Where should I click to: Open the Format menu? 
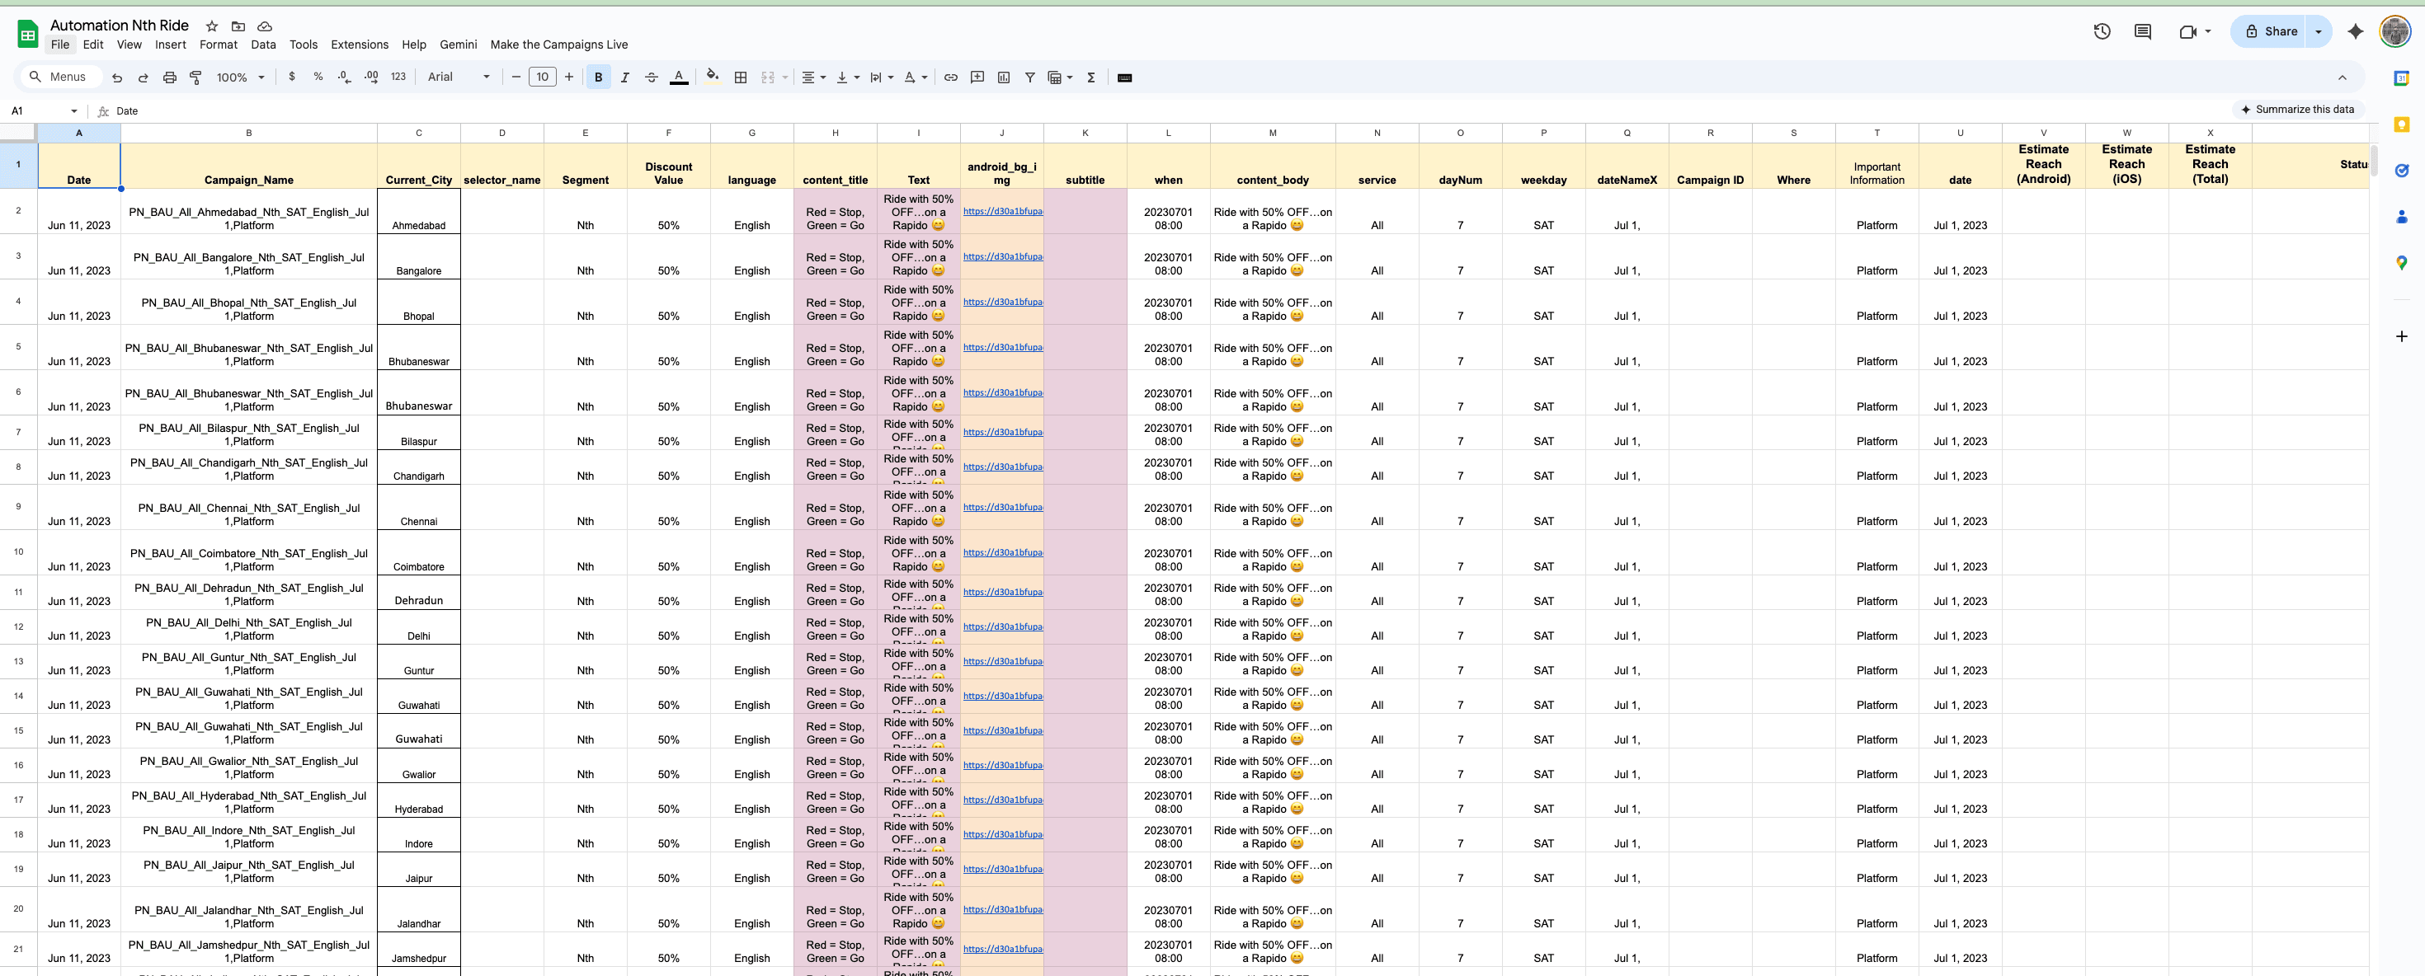coord(219,45)
